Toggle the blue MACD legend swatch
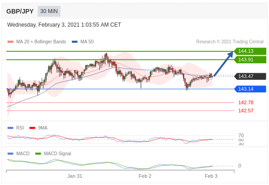 pyautogui.click(x=10, y=153)
